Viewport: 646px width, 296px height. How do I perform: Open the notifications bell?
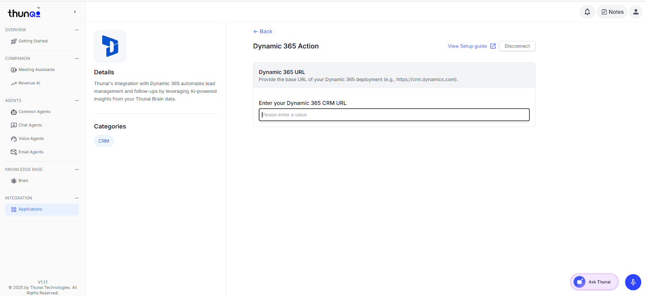click(587, 12)
